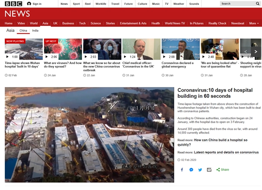Select the China sub-tab
The width and height of the screenshot is (262, 190).
[24, 31]
